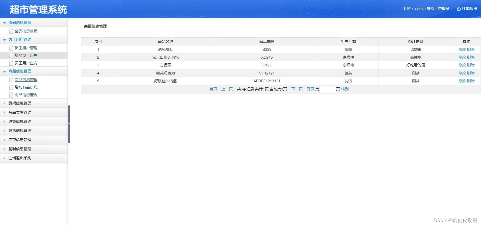The width and height of the screenshot is (481, 225).
Task: Expand the 销售信息管理 section arrow
Action: tap(4, 130)
